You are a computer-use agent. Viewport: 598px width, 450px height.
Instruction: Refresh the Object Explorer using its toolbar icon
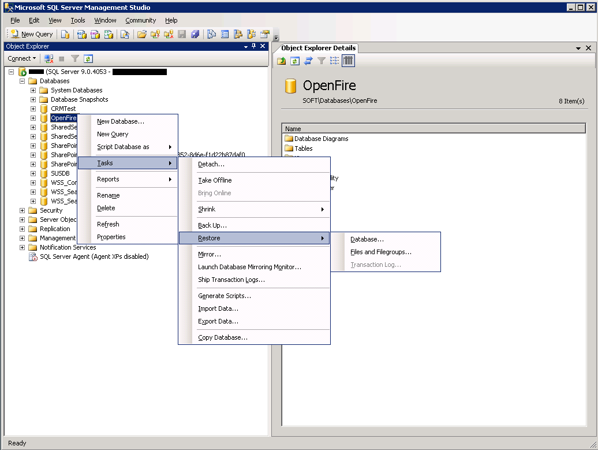click(88, 59)
